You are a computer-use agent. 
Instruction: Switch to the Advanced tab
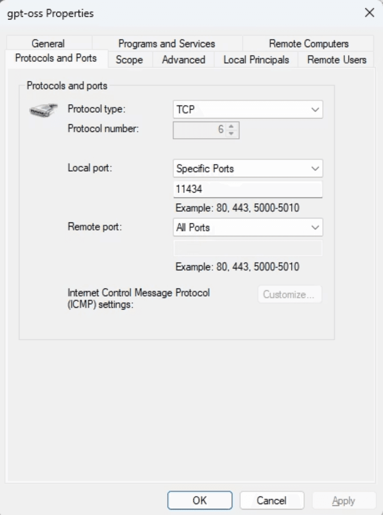(x=183, y=60)
